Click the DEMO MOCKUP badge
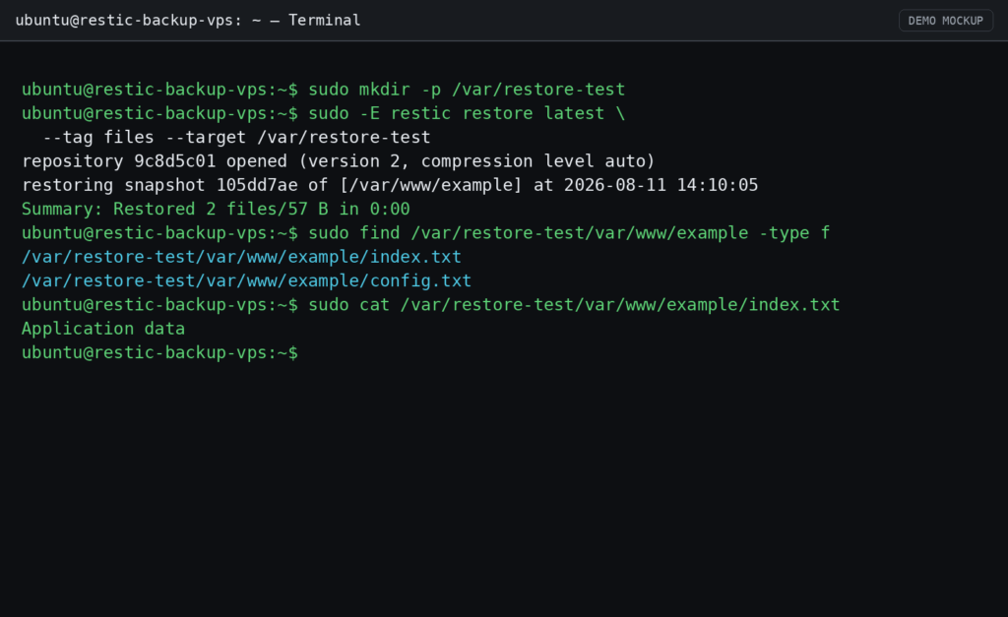The width and height of the screenshot is (1008, 617). click(x=946, y=21)
